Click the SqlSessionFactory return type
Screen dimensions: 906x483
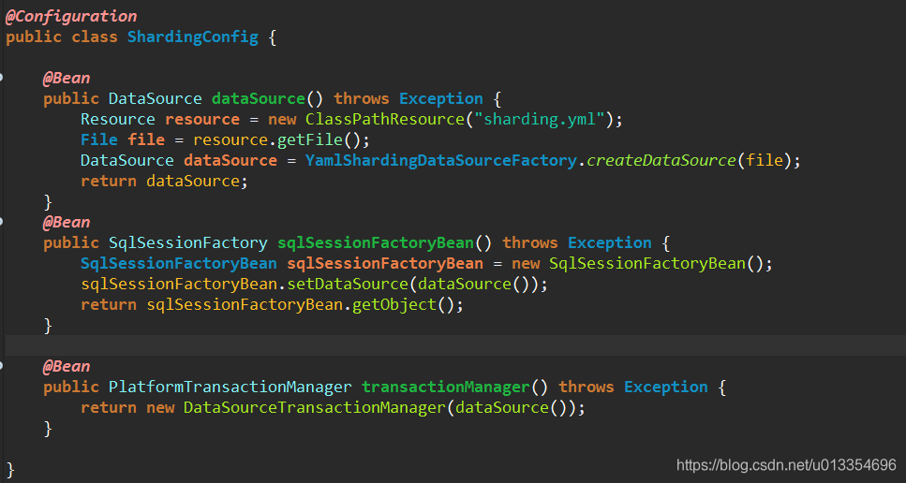pos(188,243)
